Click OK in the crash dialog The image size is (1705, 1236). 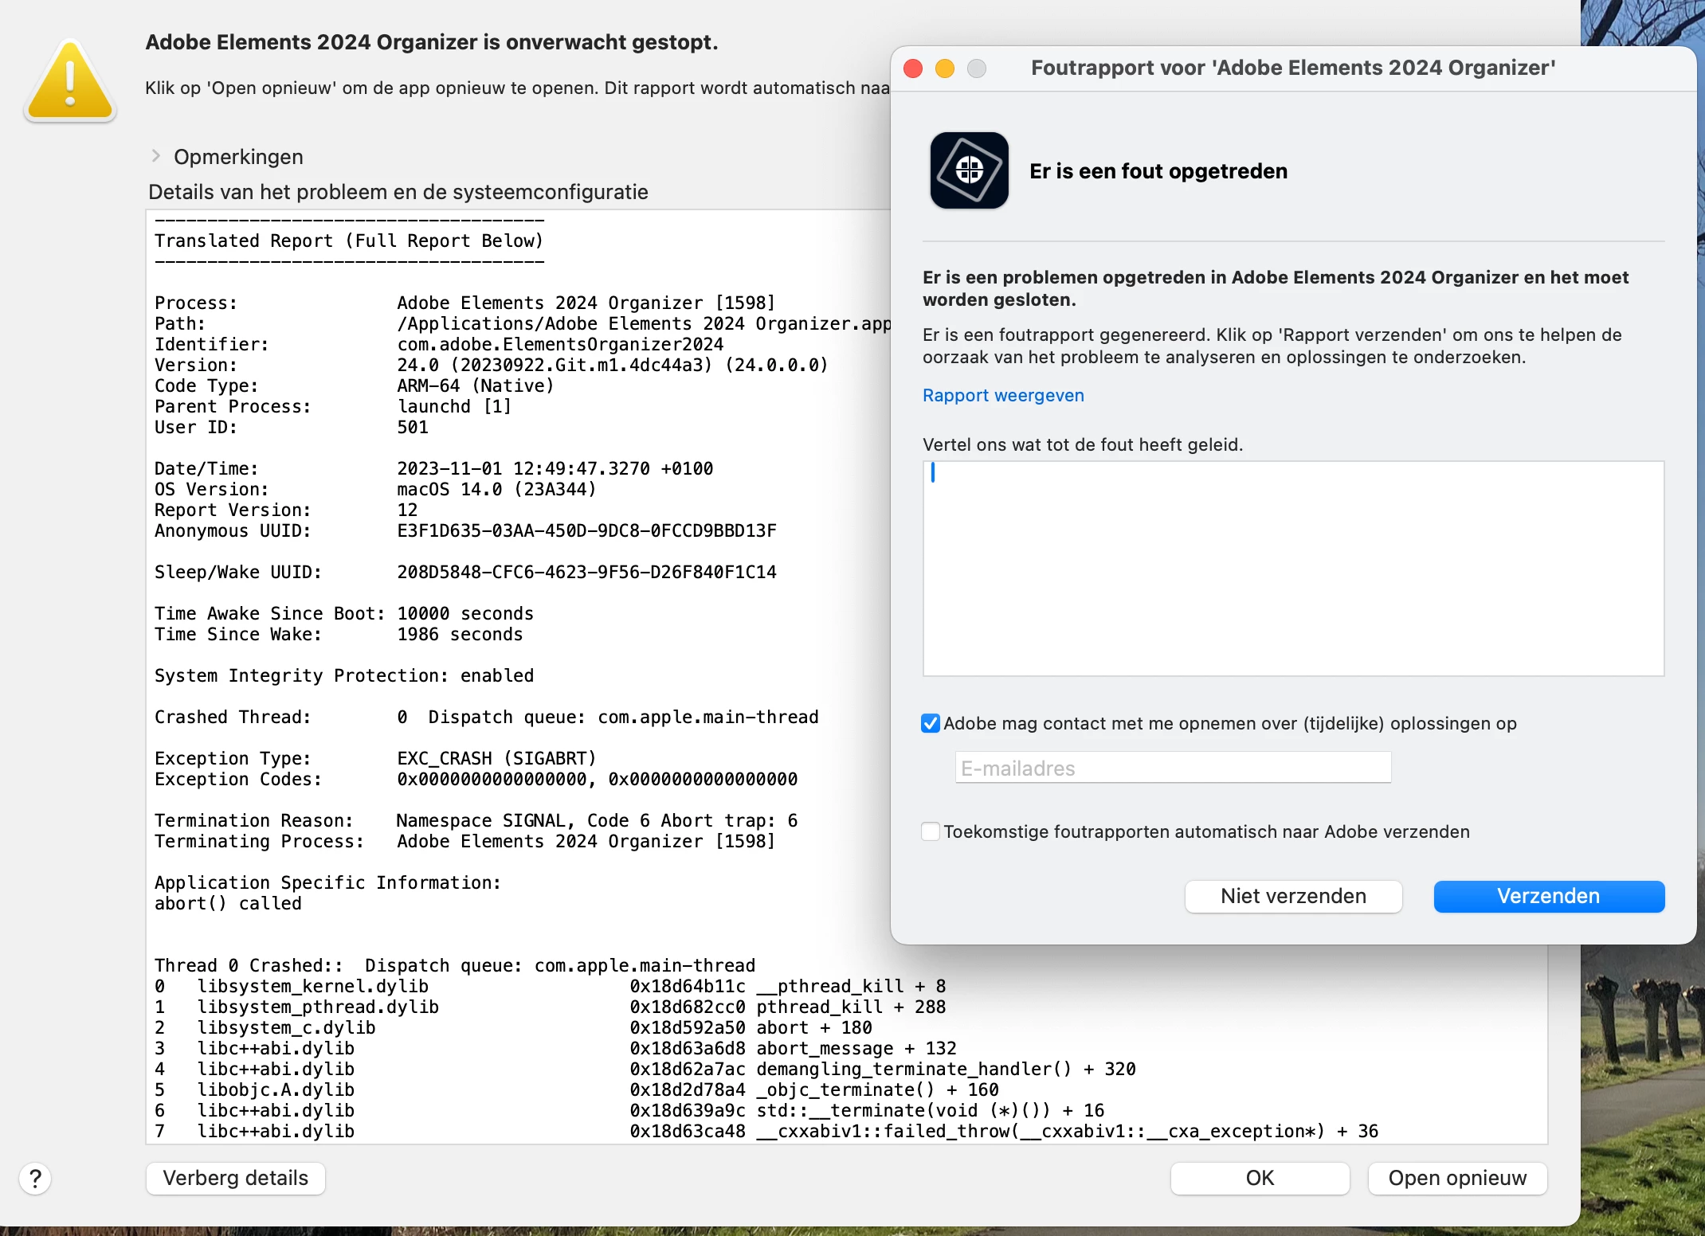click(1259, 1178)
